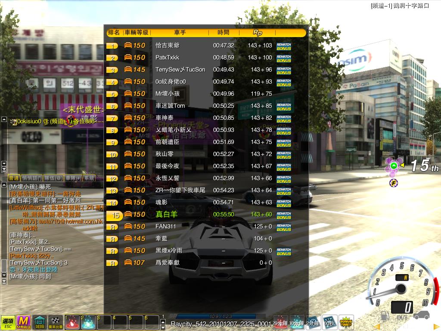
Task: Click the Rematch Bonus badge for 恰吉東爺
Action: pyautogui.click(x=284, y=47)
